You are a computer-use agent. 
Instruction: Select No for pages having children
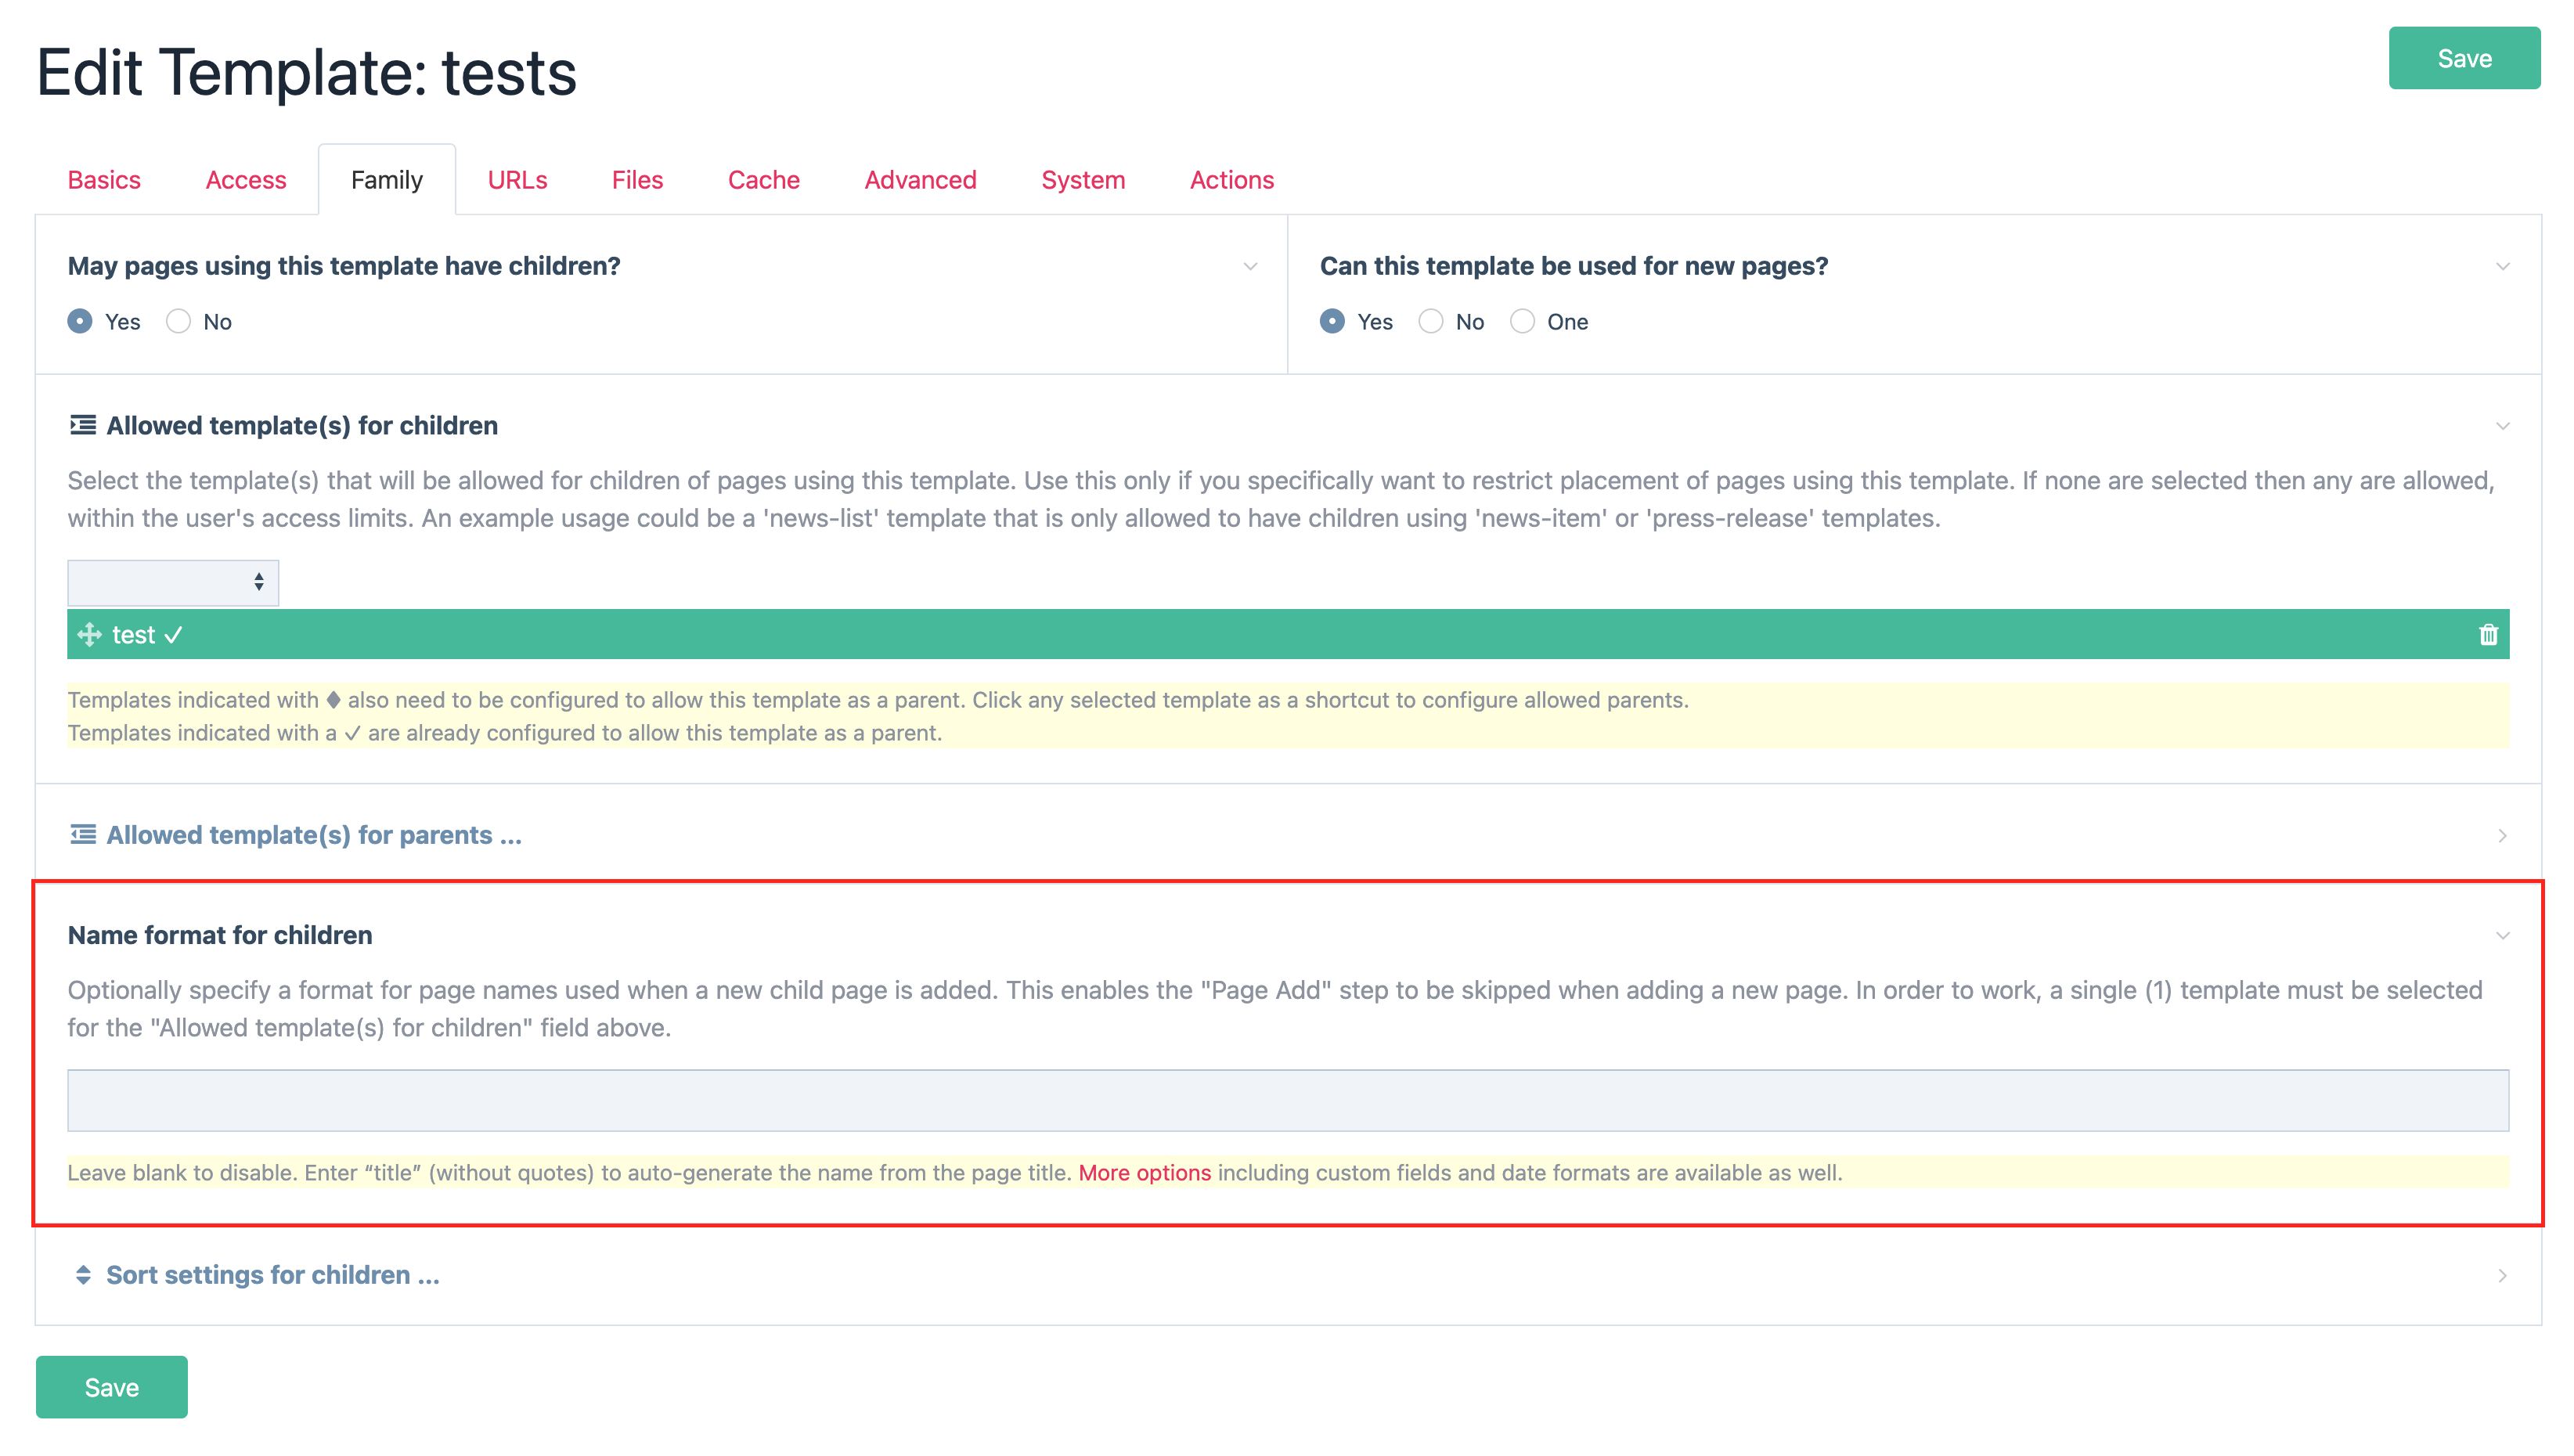(179, 322)
